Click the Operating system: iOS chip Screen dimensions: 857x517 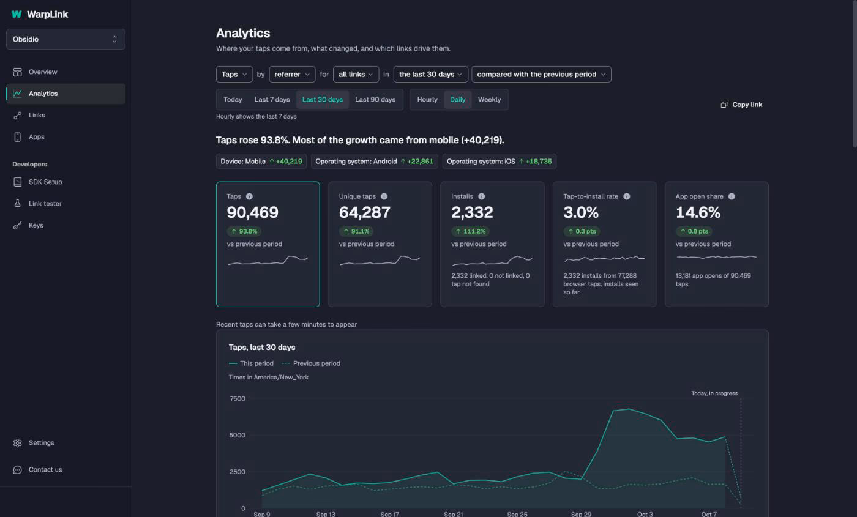(x=500, y=162)
